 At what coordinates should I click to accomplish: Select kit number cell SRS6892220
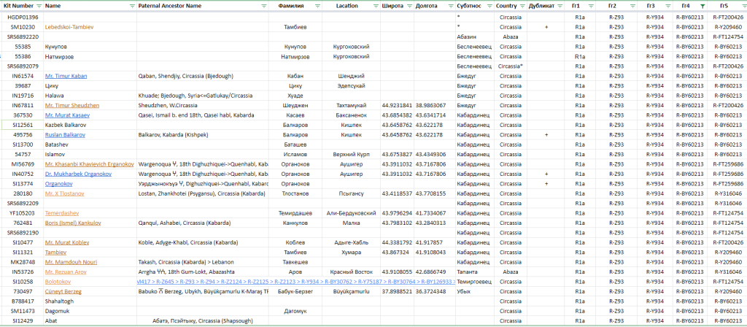(x=22, y=36)
